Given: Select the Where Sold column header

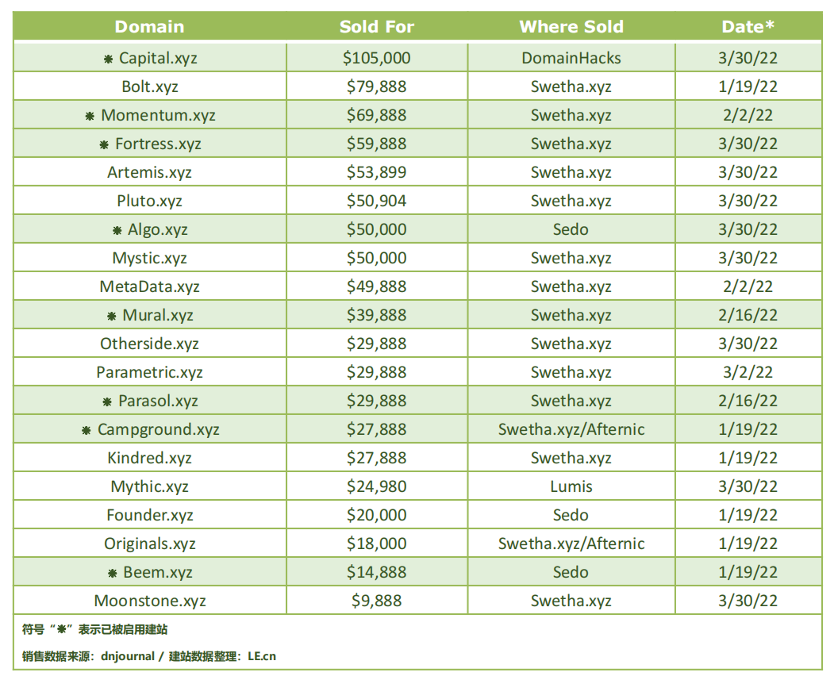Looking at the screenshot, I should click(x=571, y=26).
